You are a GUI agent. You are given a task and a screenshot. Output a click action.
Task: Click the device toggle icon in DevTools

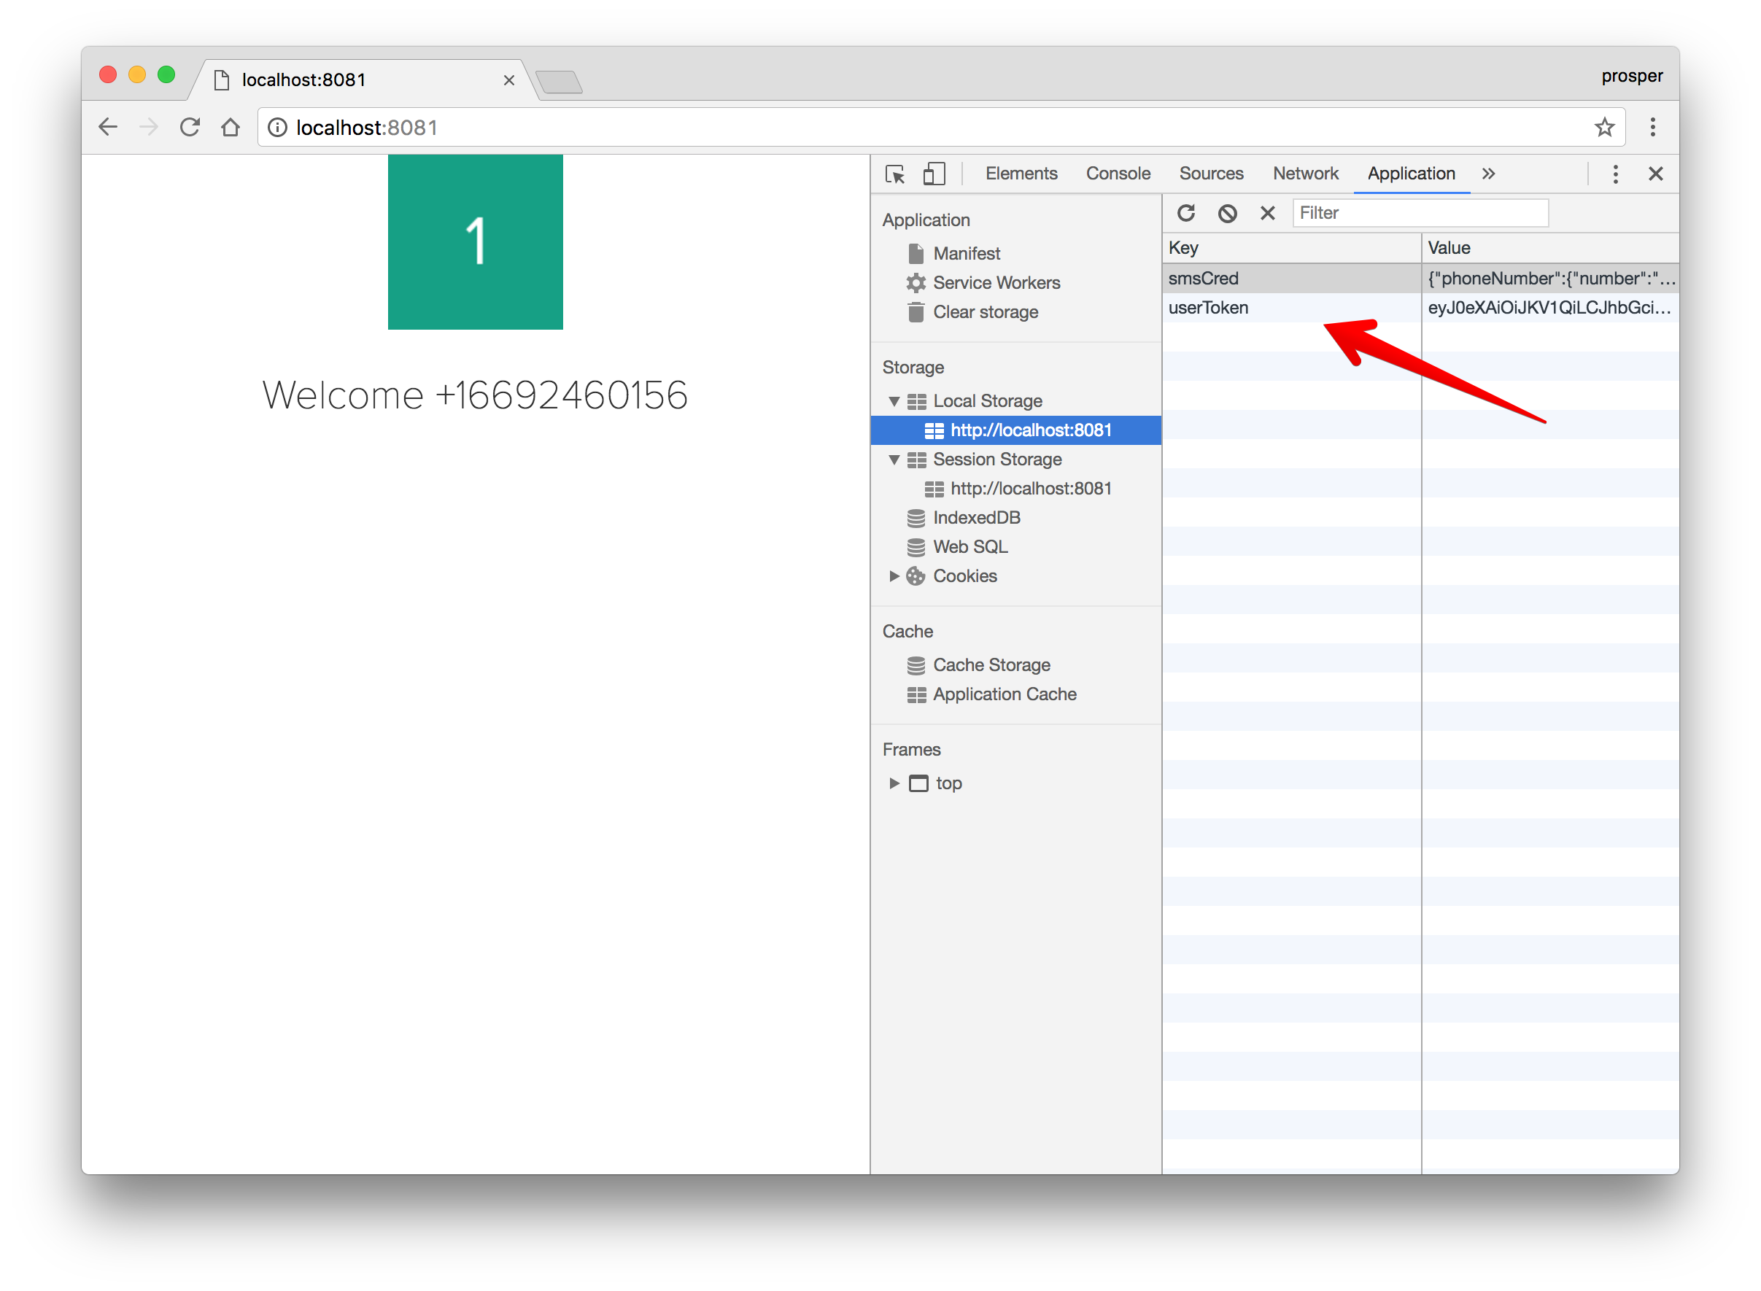click(934, 172)
